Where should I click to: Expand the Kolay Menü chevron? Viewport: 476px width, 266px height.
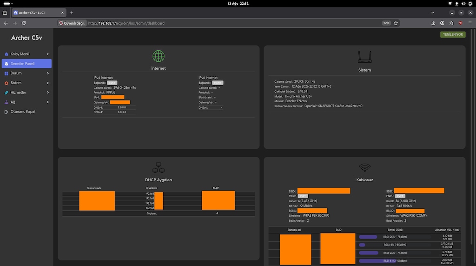coord(48,54)
